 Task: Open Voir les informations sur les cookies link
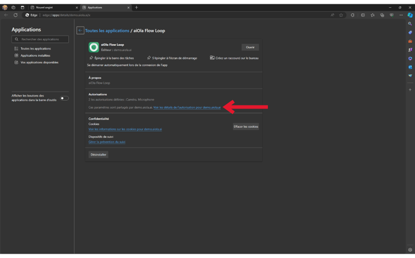(125, 129)
